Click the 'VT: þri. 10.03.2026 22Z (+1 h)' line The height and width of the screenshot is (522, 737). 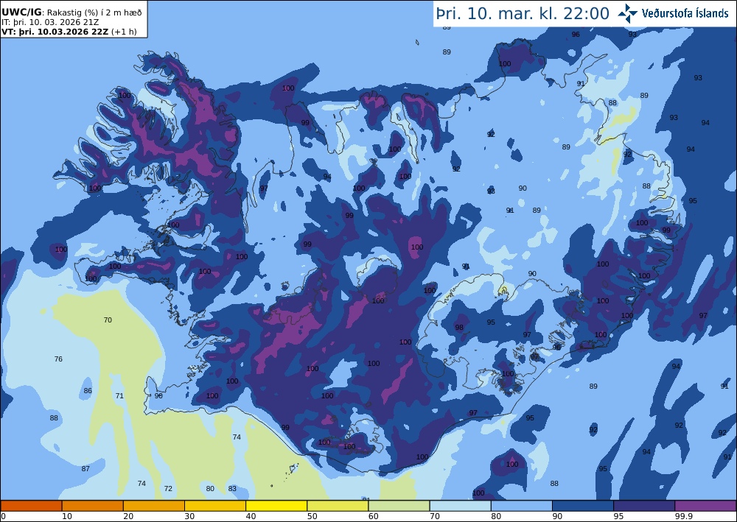(69, 32)
